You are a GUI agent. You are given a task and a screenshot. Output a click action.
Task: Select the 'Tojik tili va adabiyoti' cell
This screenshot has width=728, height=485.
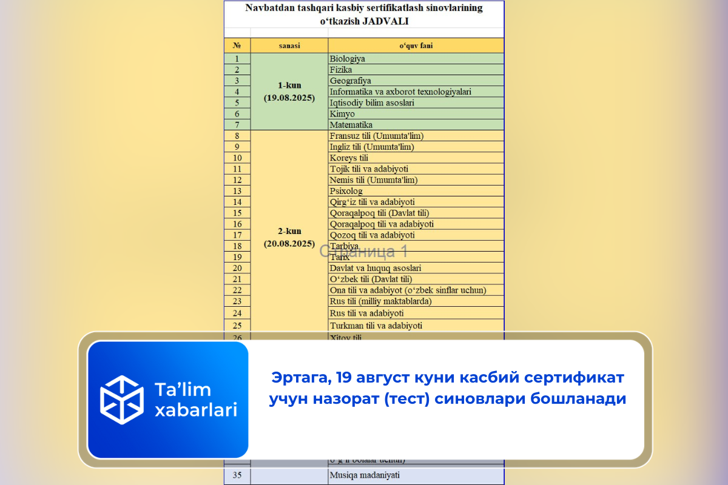click(416, 169)
